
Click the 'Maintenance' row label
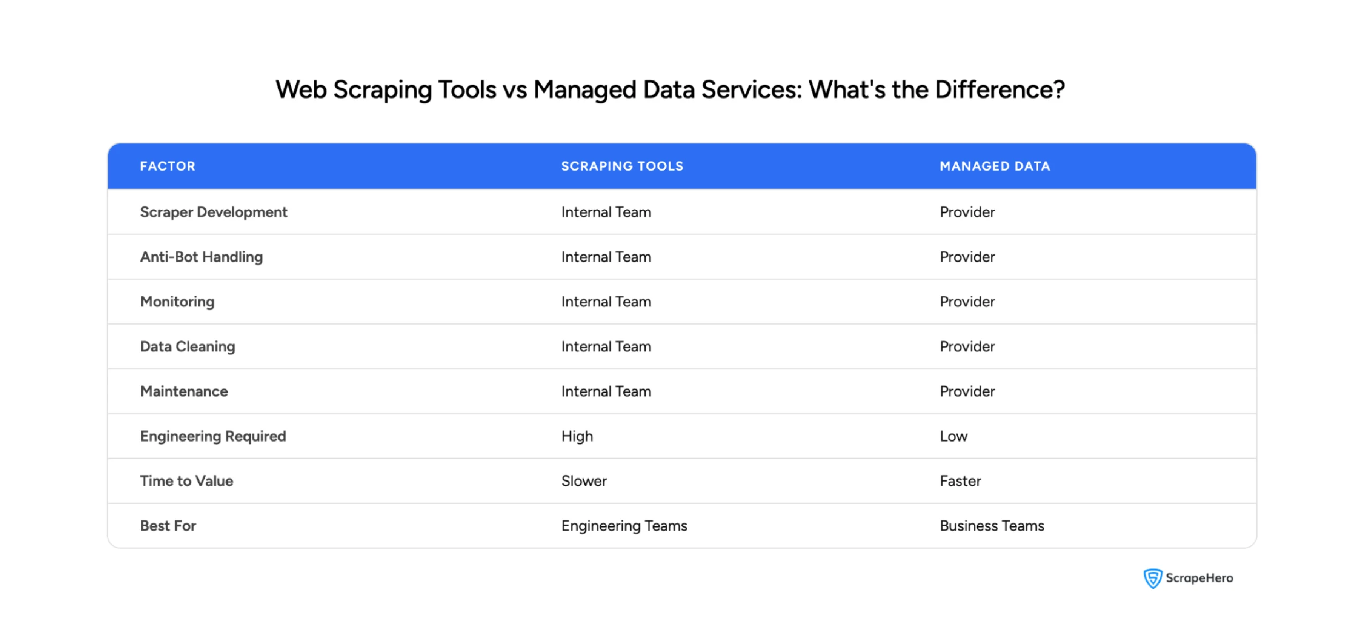[x=184, y=391]
